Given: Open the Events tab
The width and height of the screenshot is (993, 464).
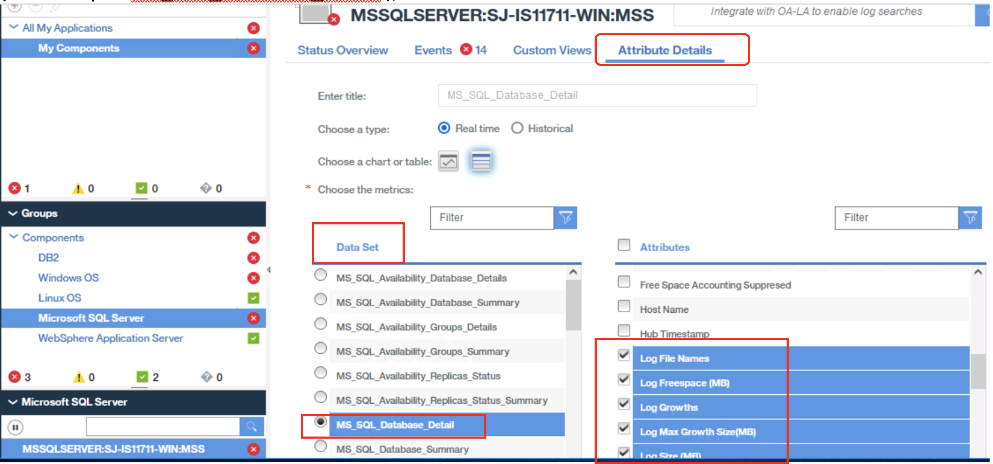Looking at the screenshot, I should pos(433,50).
